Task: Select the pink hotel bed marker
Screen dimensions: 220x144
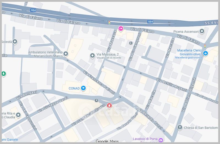Action: click(120, 28)
